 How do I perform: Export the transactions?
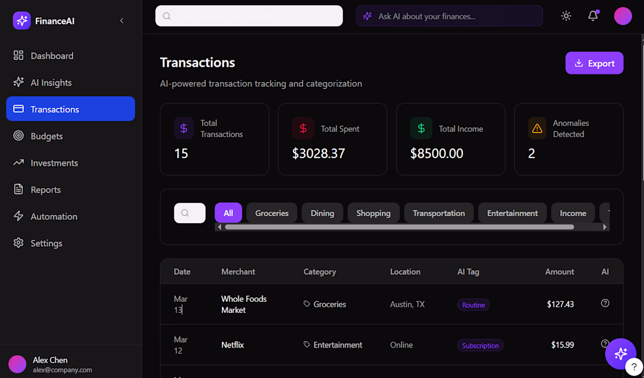[594, 63]
